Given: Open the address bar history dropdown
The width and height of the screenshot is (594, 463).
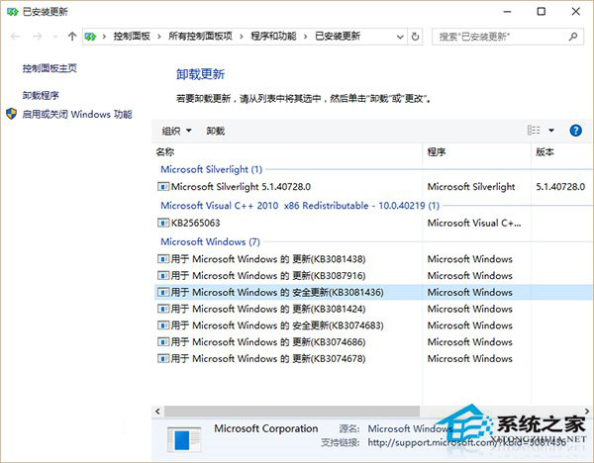Looking at the screenshot, I should 400,37.
